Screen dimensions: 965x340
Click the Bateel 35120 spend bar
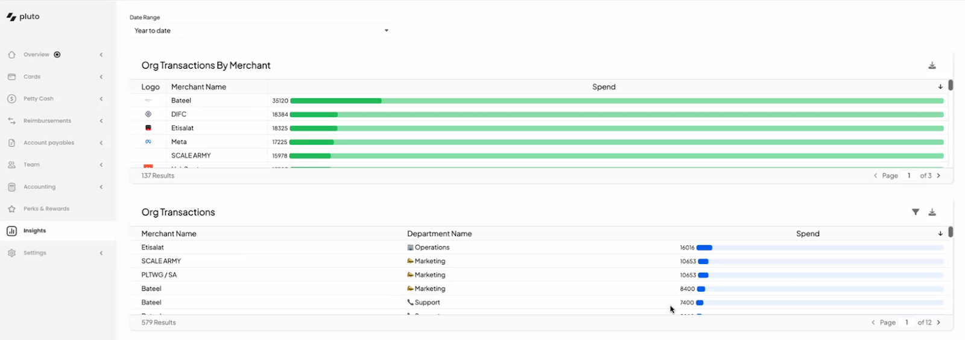[616, 101]
